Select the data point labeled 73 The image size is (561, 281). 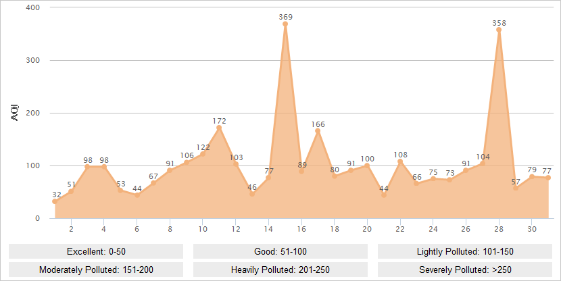[449, 180]
